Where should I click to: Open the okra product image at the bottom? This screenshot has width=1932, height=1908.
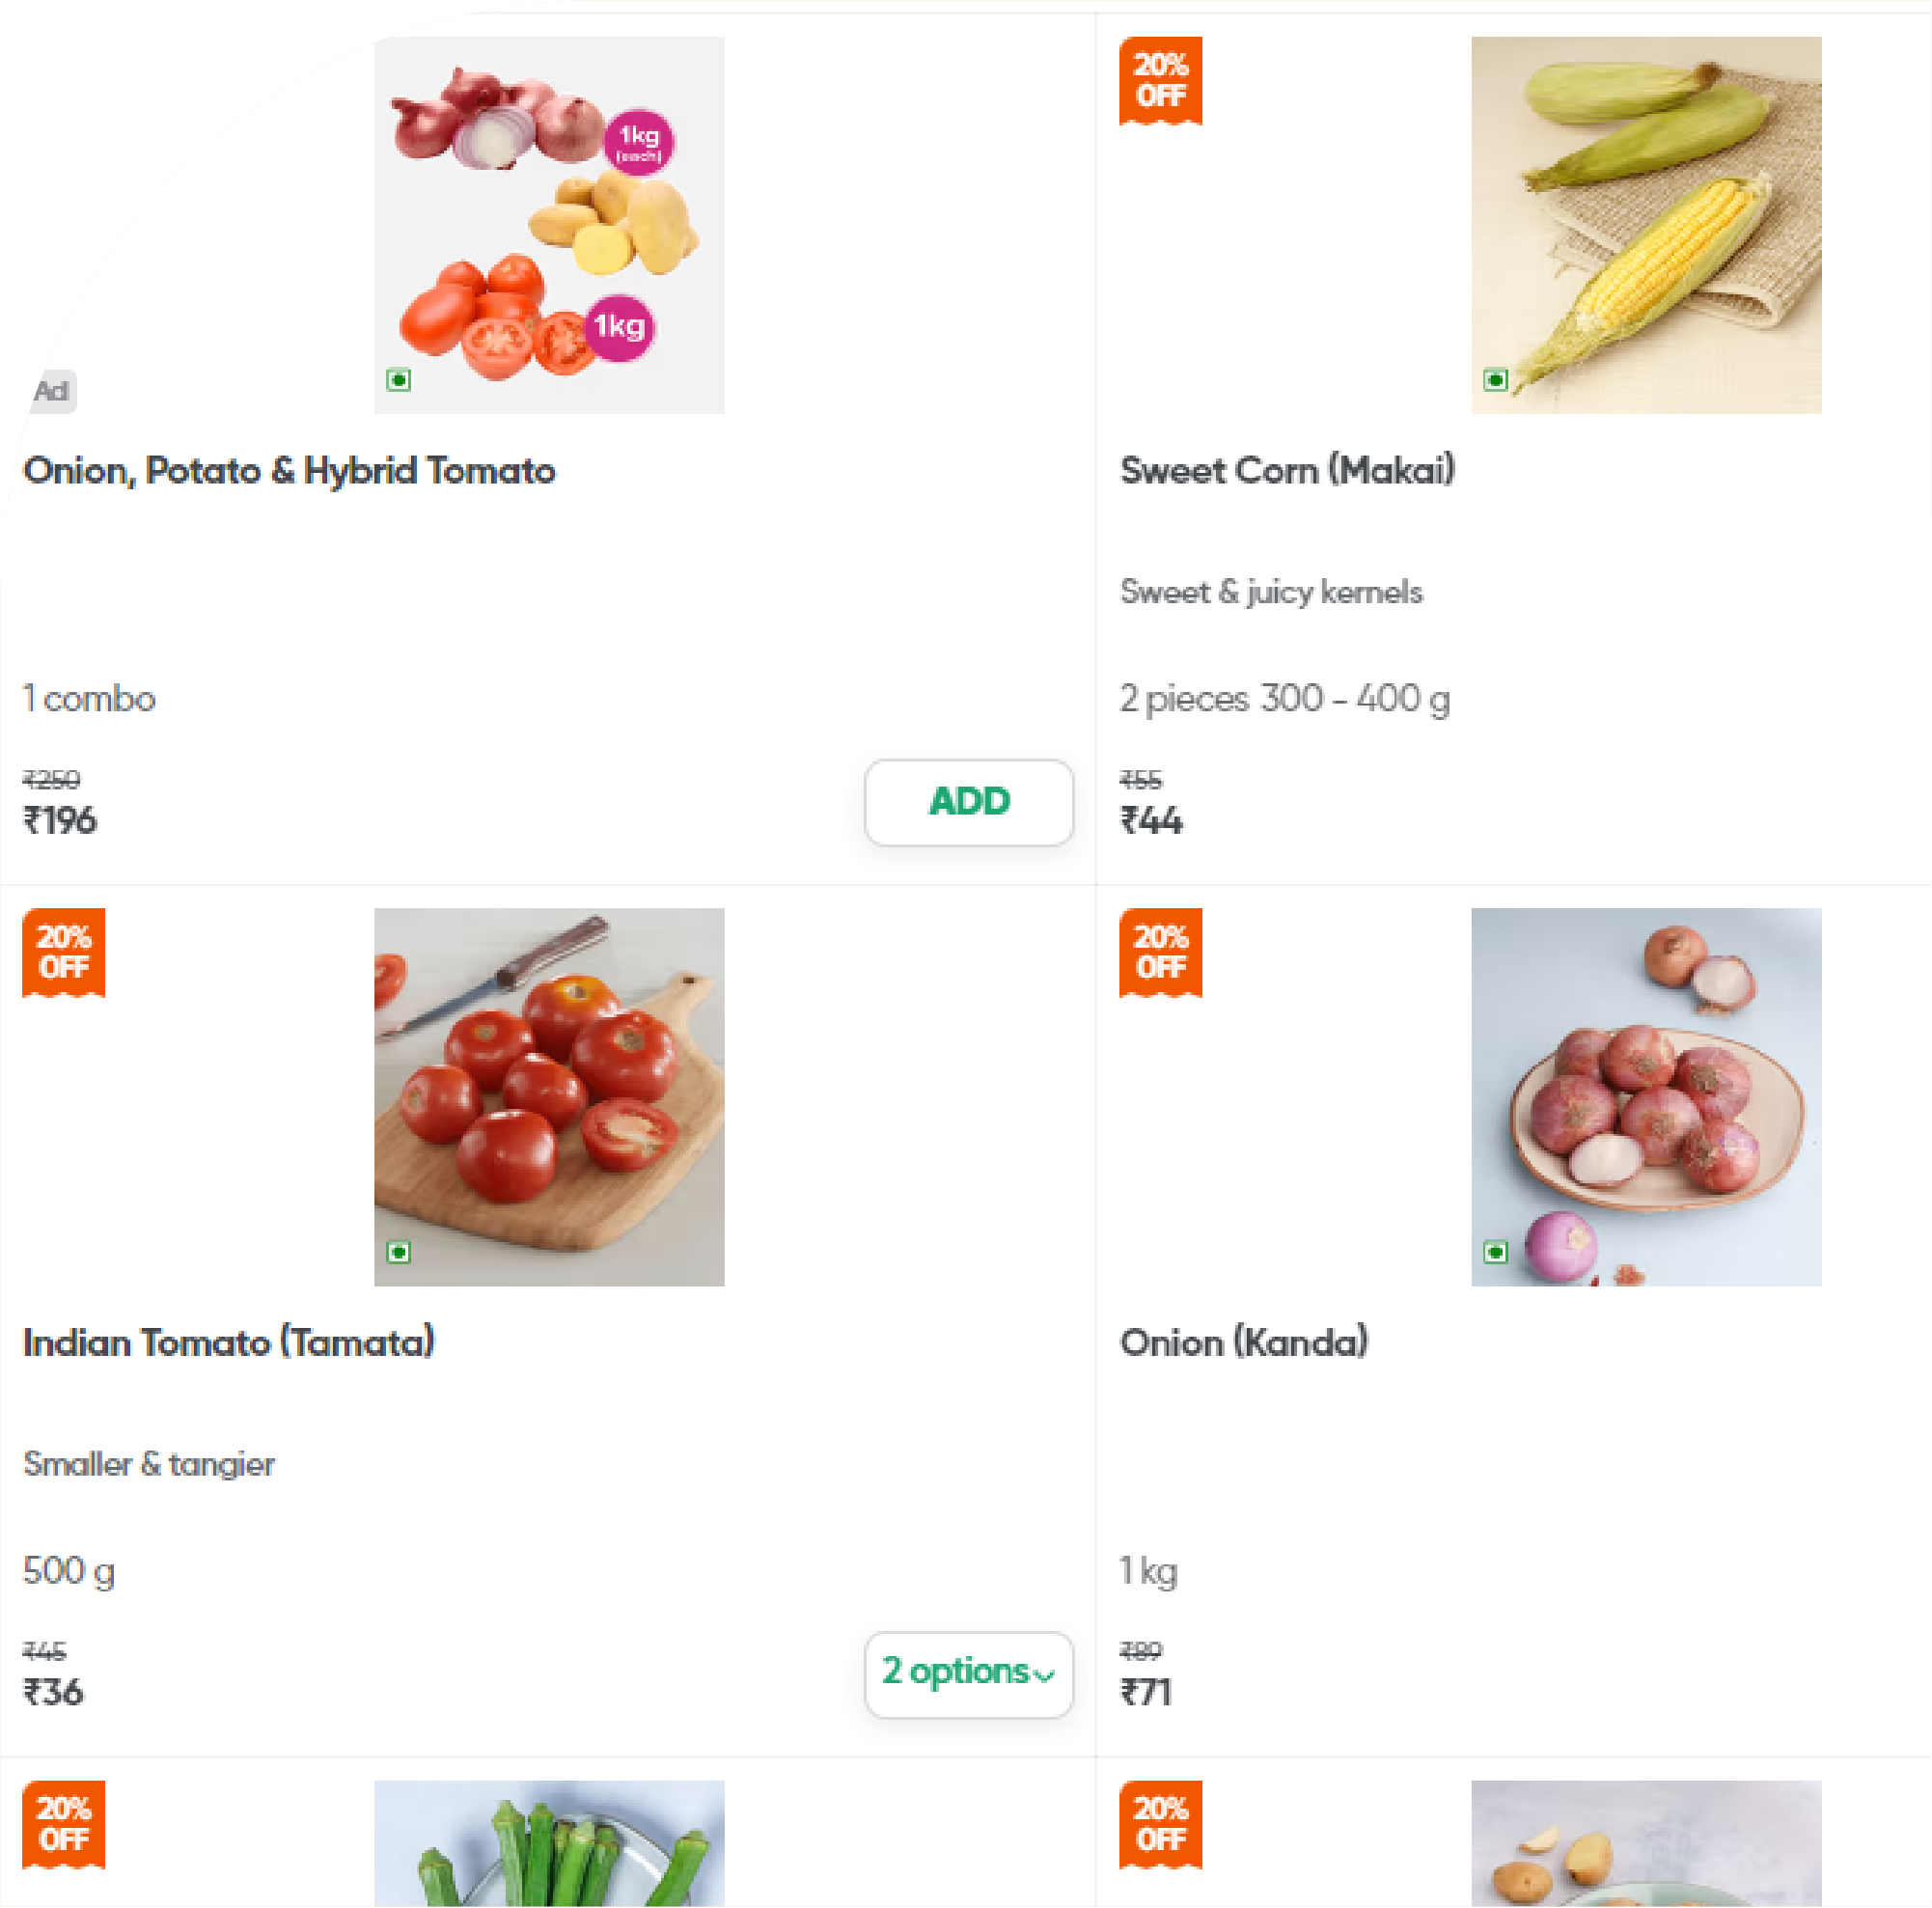pyautogui.click(x=549, y=1846)
